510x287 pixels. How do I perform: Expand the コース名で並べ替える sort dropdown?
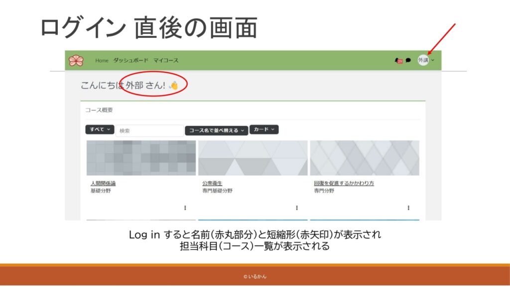coord(216,131)
